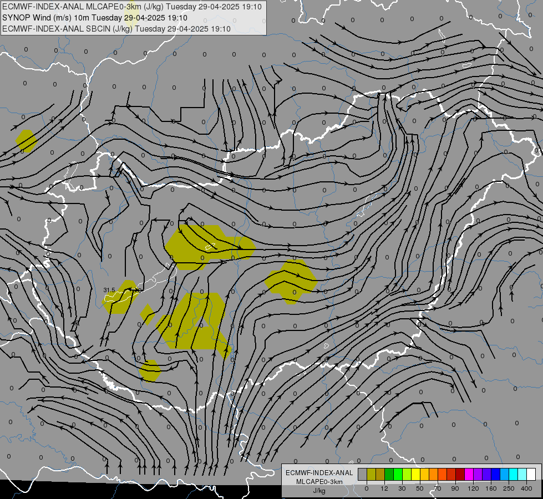Click legend tick label 70
Screen dimensions: 543x499
click(x=438, y=488)
